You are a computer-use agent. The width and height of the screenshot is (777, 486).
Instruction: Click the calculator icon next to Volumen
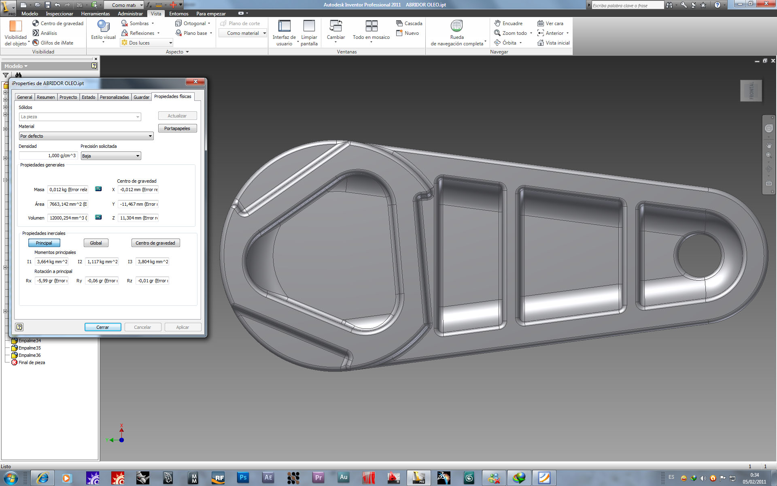tap(98, 217)
